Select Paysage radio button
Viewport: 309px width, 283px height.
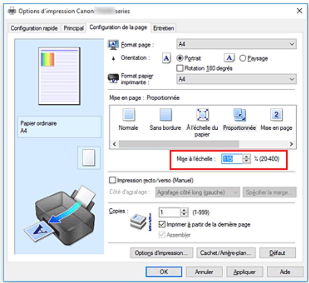coord(243,58)
